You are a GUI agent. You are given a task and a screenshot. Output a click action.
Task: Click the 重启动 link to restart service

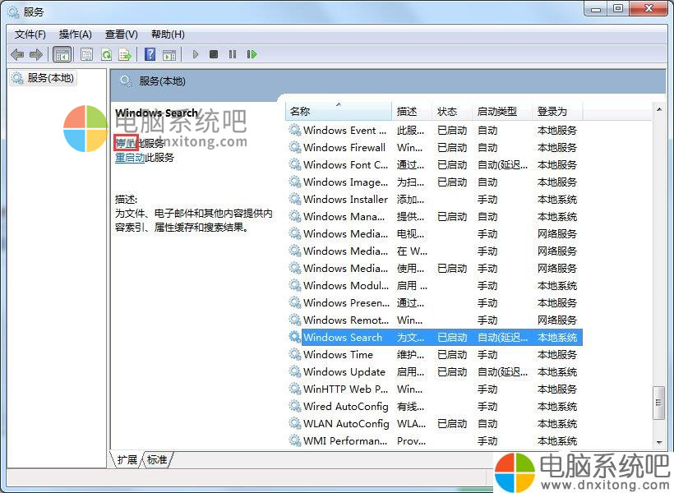129,158
